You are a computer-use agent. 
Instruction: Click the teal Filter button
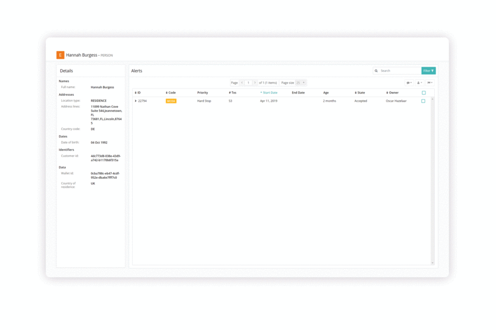pyautogui.click(x=428, y=70)
